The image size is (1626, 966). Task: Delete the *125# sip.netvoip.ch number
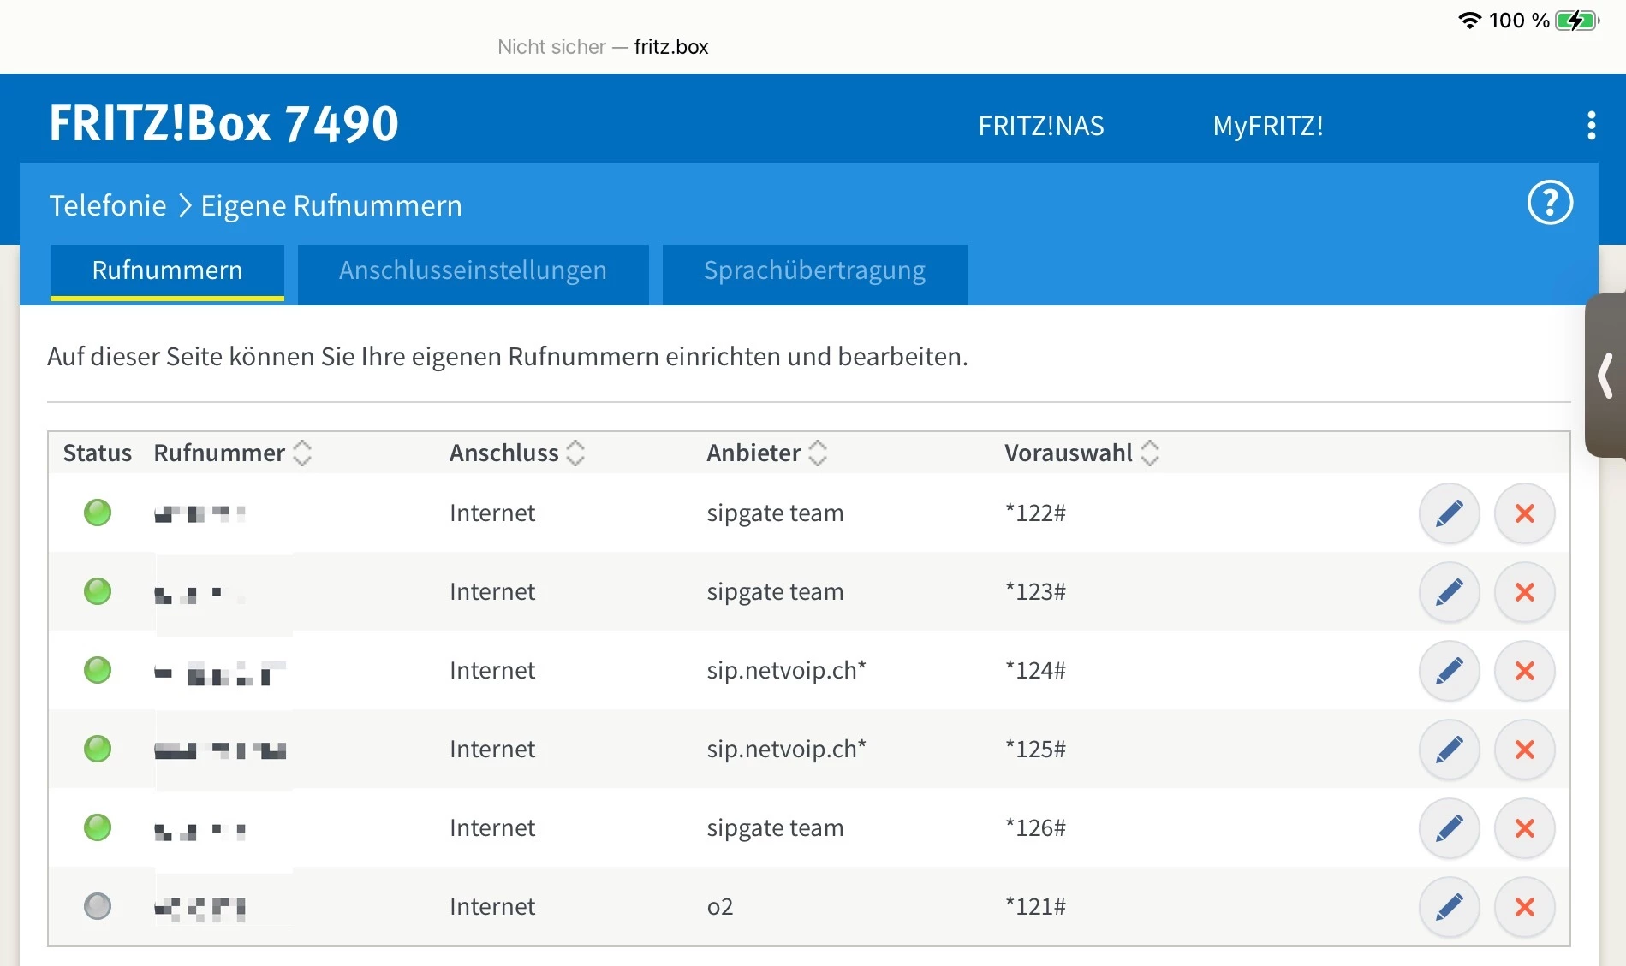click(1524, 750)
